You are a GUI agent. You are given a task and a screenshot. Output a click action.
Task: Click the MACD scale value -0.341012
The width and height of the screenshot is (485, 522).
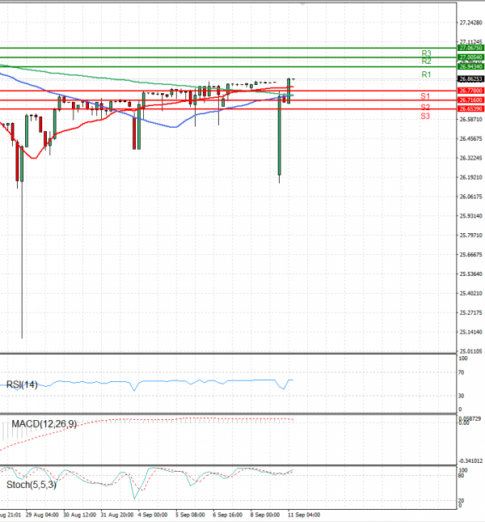tap(470, 460)
